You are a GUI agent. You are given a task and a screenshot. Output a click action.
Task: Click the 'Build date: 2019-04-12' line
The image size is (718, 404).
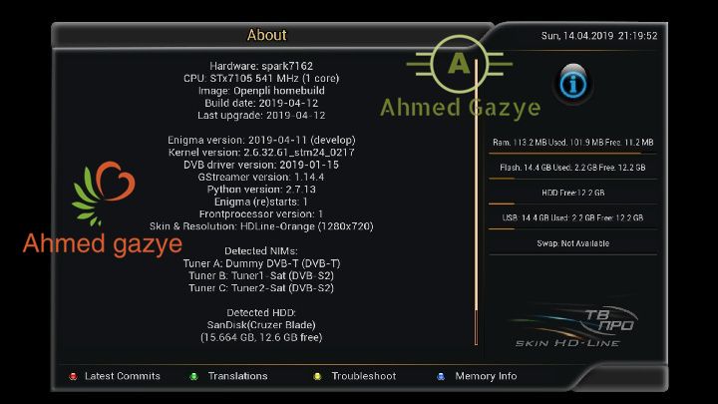(x=261, y=103)
